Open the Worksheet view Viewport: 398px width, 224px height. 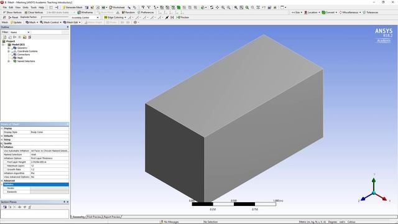click(117, 7)
